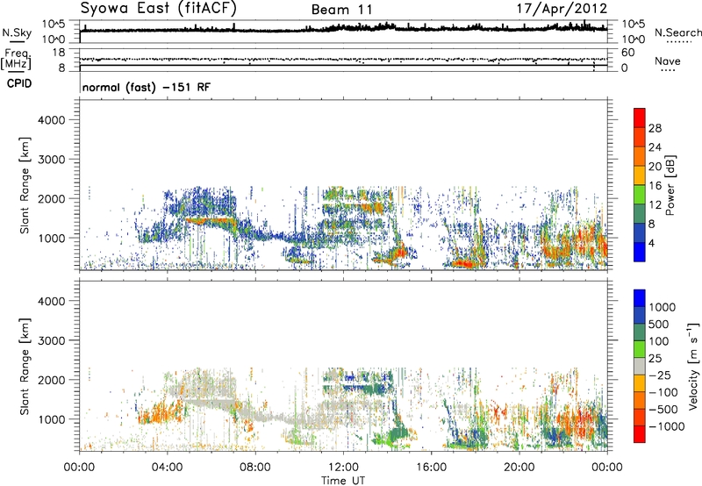Click the '2000' tick of the velocity panel
The image size is (702, 486).
click(52, 380)
